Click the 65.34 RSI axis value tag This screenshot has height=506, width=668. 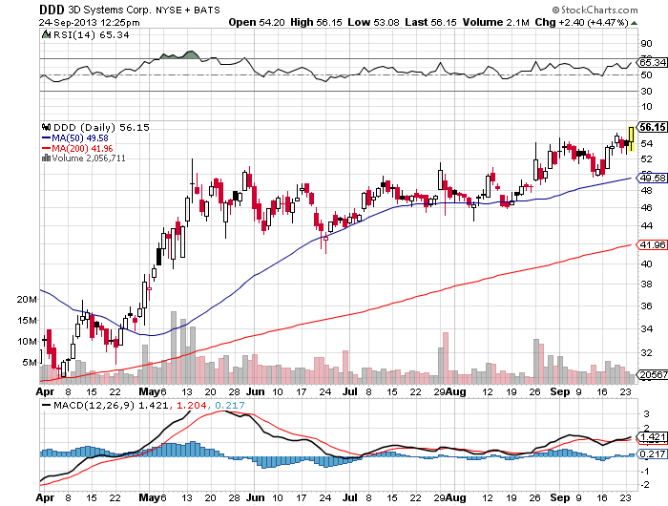click(x=653, y=63)
